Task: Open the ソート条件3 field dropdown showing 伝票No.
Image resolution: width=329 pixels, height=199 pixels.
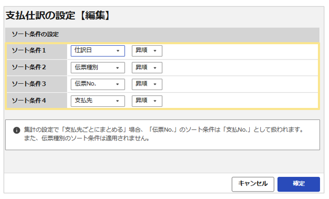Action: [x=98, y=84]
